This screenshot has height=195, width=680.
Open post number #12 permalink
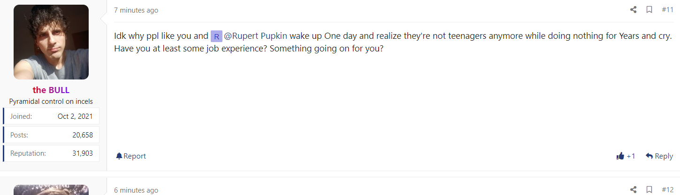click(x=667, y=189)
